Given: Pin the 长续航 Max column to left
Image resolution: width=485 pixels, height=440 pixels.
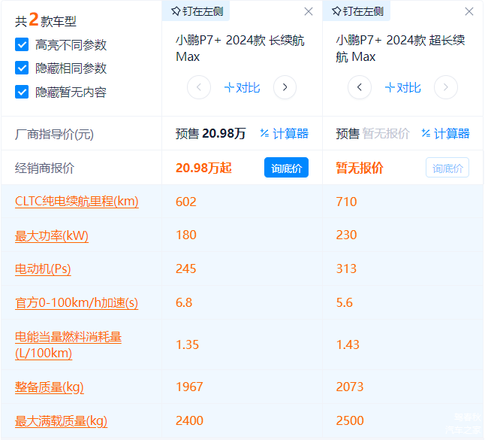Looking at the screenshot, I should [196, 11].
